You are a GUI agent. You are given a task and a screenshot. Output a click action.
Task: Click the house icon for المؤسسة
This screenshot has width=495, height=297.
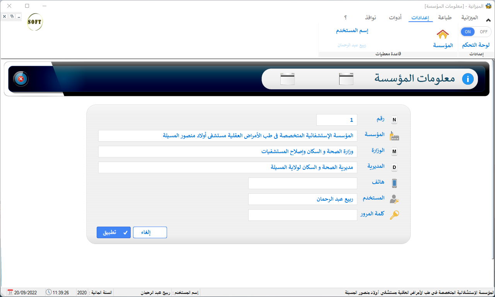tap(442, 34)
